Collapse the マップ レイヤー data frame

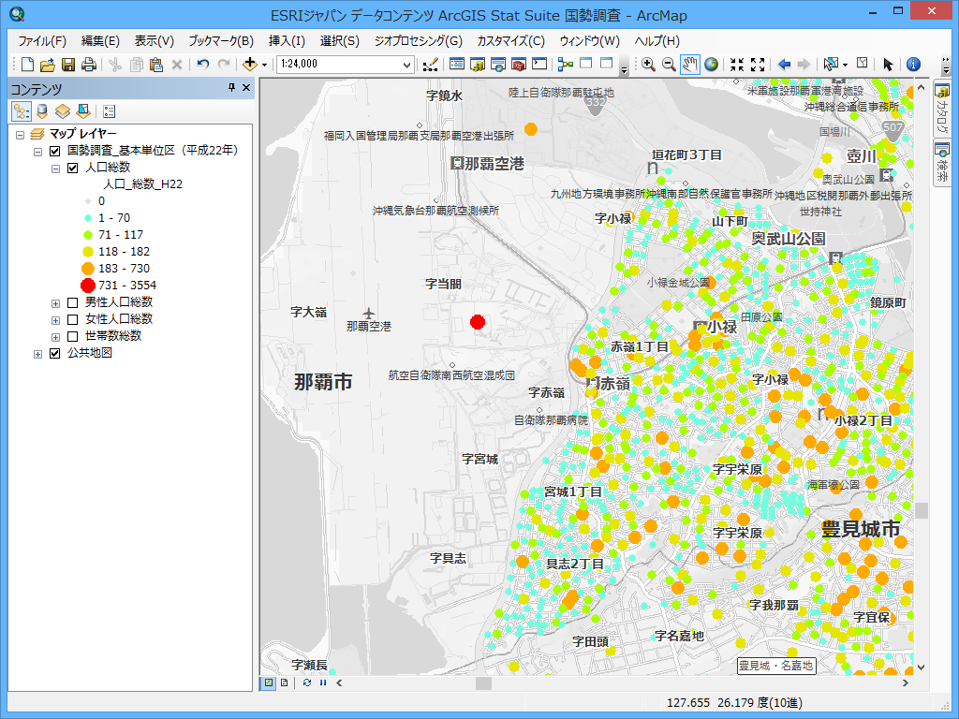click(21, 135)
